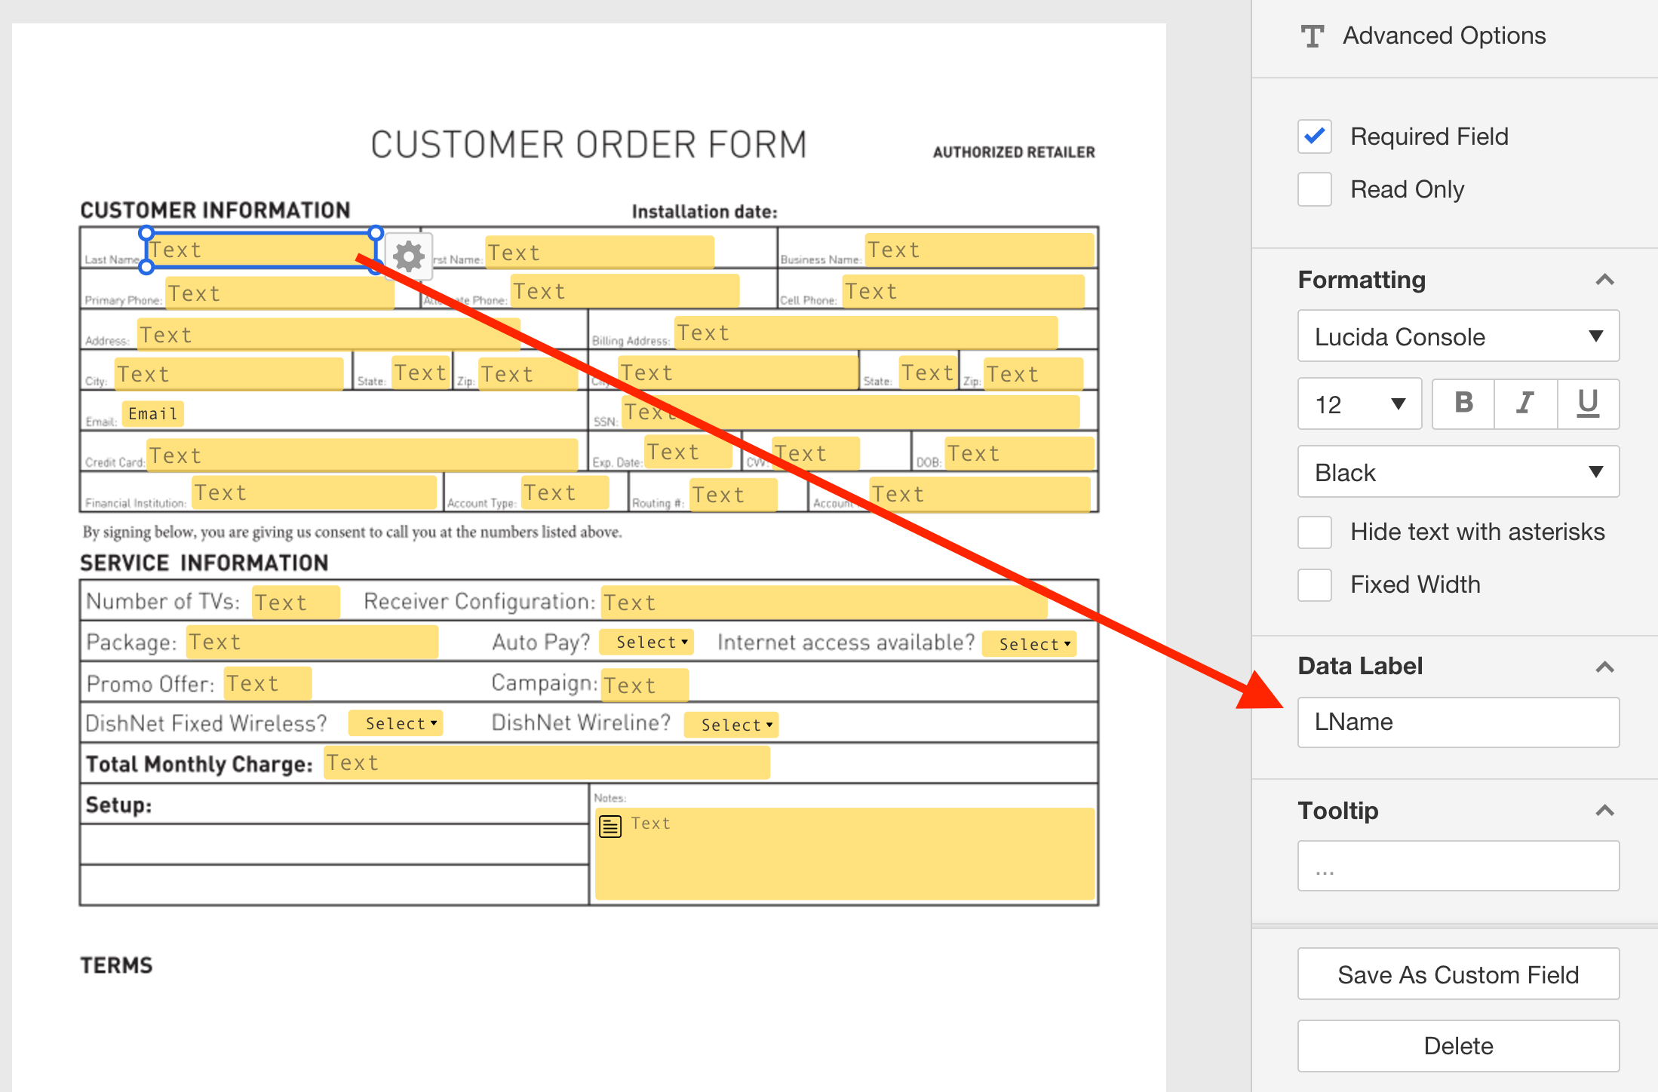This screenshot has width=1658, height=1092.
Task: Select the Business Name text field
Action: click(979, 250)
